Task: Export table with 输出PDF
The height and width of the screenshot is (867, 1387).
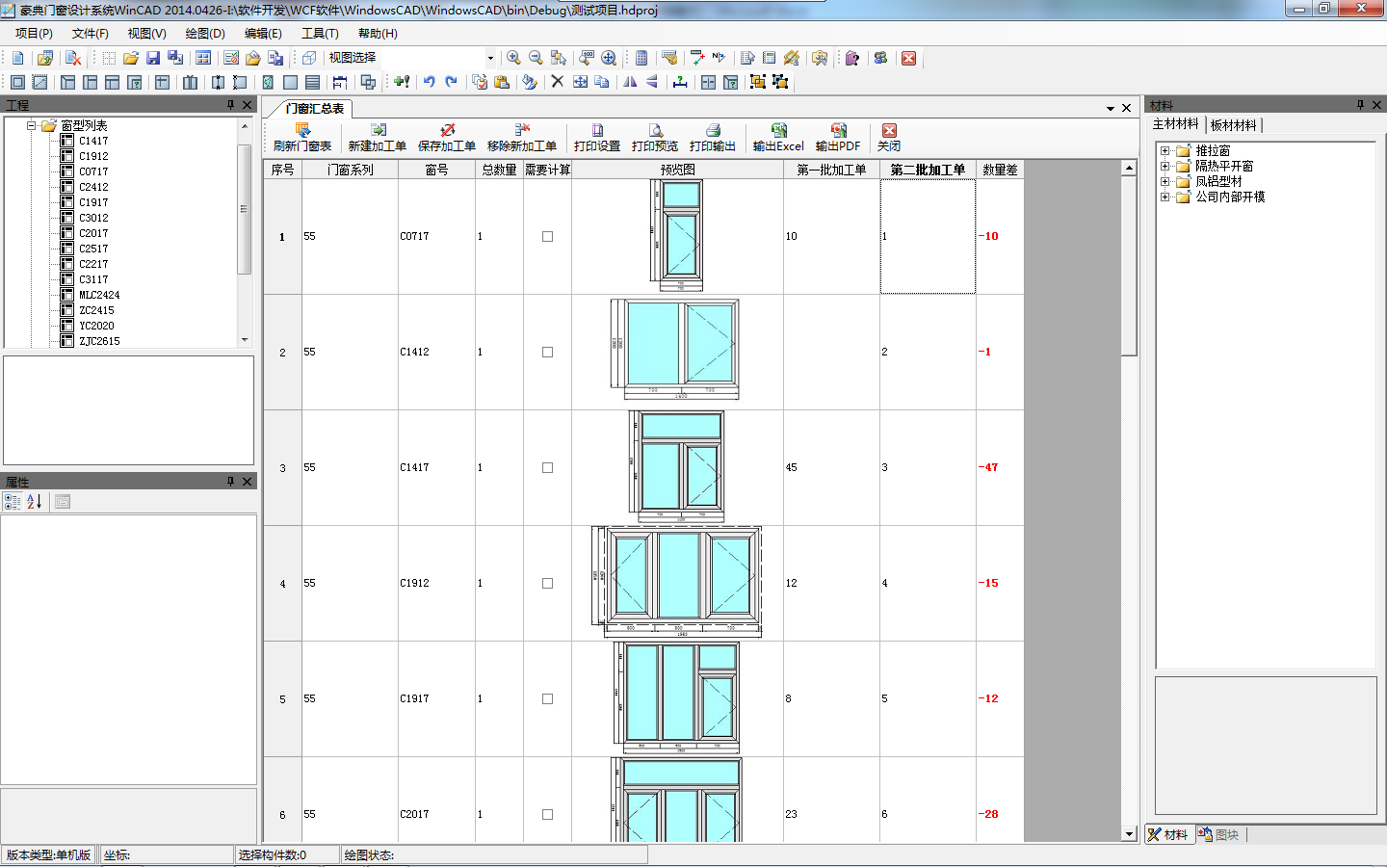Action: [838, 138]
